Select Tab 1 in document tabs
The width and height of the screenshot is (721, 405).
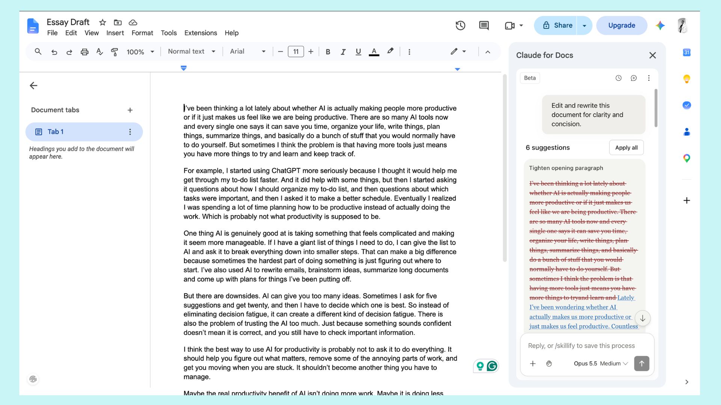[84, 132]
